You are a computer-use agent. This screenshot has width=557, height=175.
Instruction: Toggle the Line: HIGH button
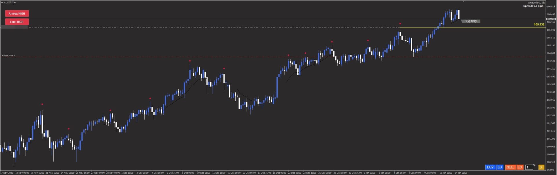[x=17, y=22]
